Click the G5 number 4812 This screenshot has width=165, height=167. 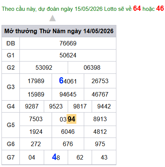pos(100,132)
